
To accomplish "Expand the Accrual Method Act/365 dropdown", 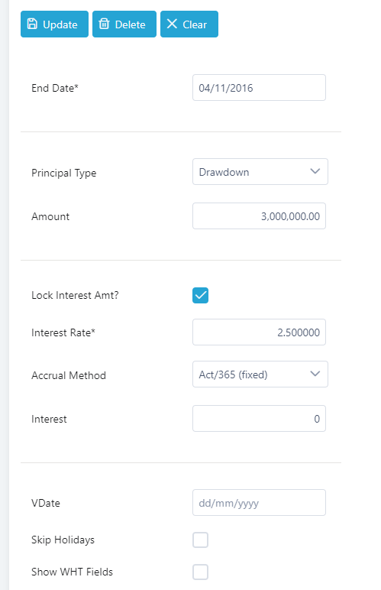I will coord(260,374).
